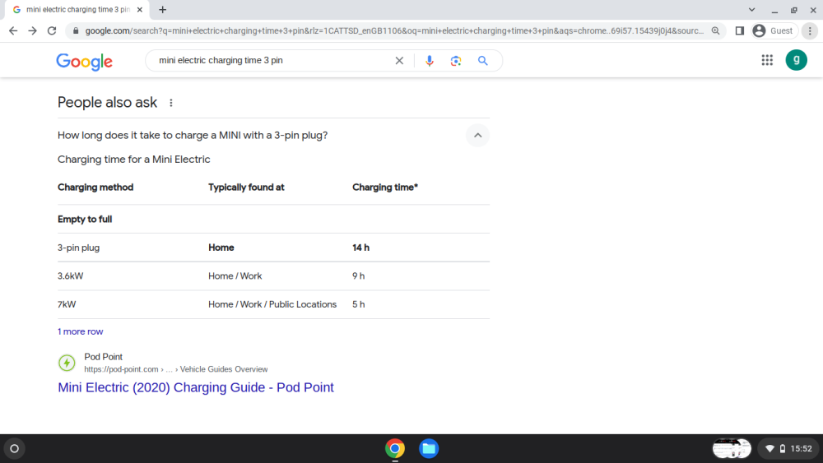Close the mini electric charging tab

[140, 9]
